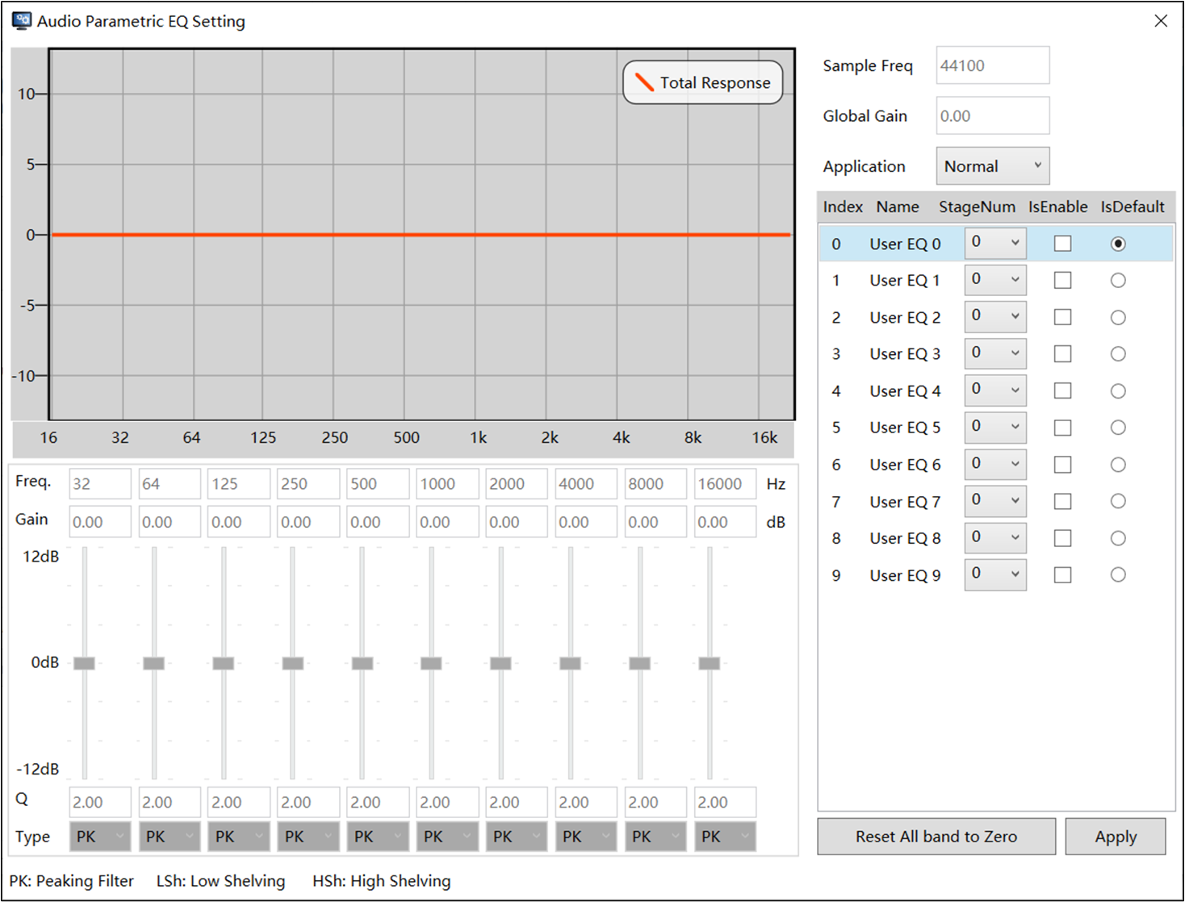Click the app icon in the title bar
This screenshot has width=1185, height=902.
(22, 21)
